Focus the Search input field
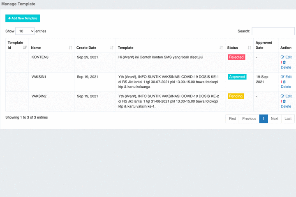The image size is (296, 197). (273, 31)
